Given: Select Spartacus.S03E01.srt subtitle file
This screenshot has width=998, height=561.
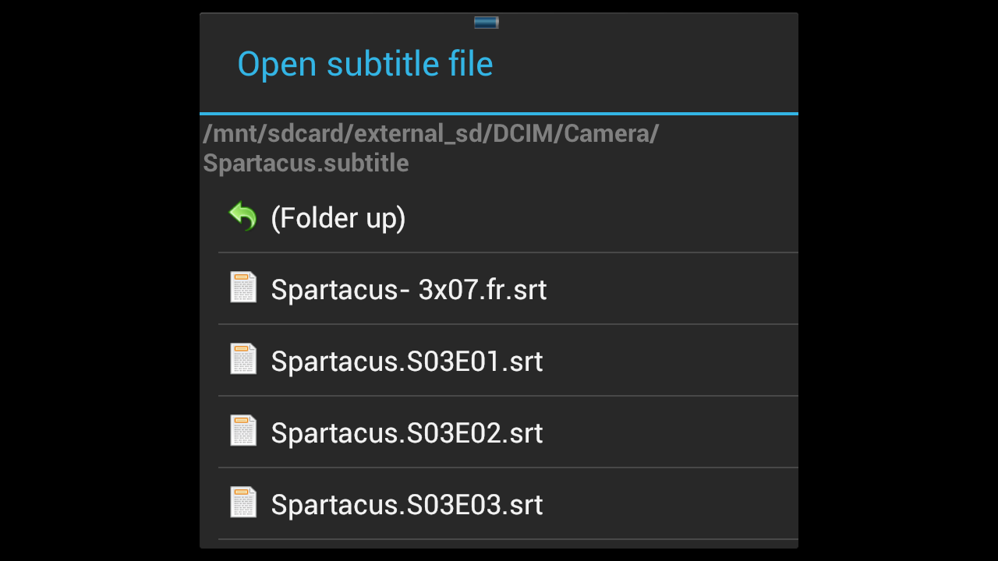Looking at the screenshot, I should coord(406,362).
